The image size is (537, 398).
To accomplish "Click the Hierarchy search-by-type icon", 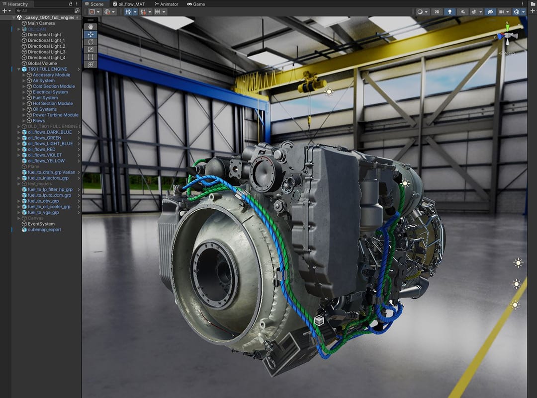I will click(77, 10).
